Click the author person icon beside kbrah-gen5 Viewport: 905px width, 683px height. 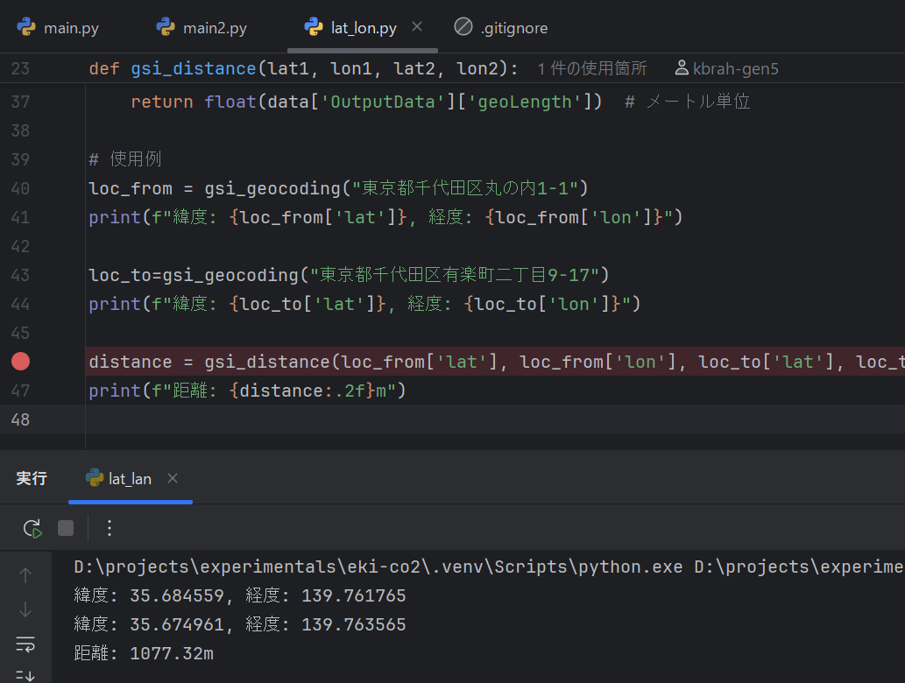[x=682, y=68]
